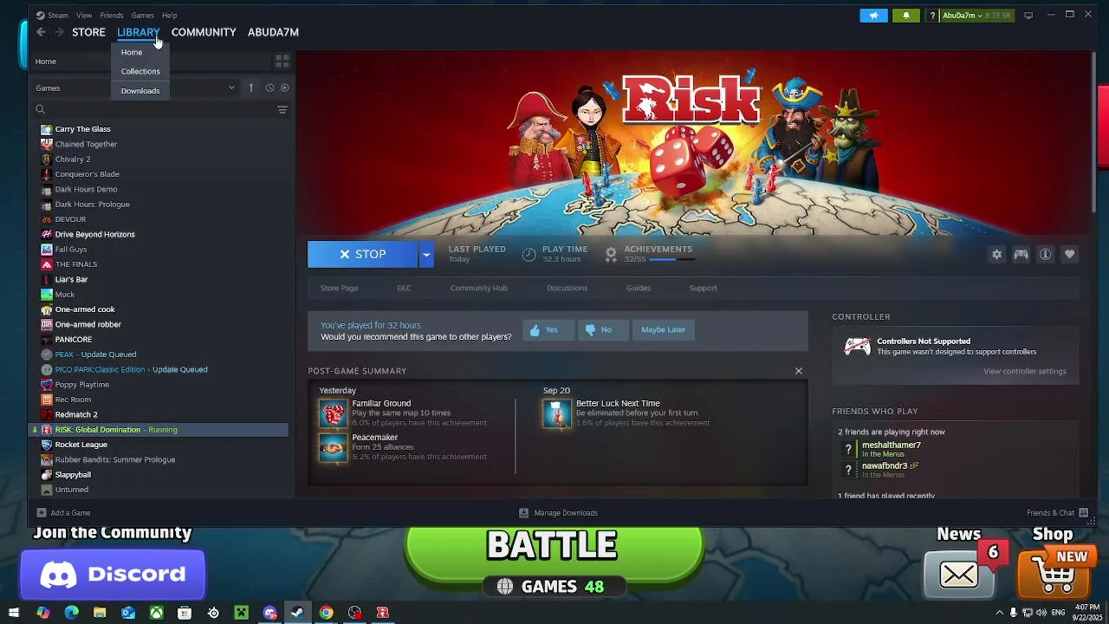Viewport: 1109px width, 624px height.
Task: Click the Add a Game plus icon
Action: click(x=42, y=512)
